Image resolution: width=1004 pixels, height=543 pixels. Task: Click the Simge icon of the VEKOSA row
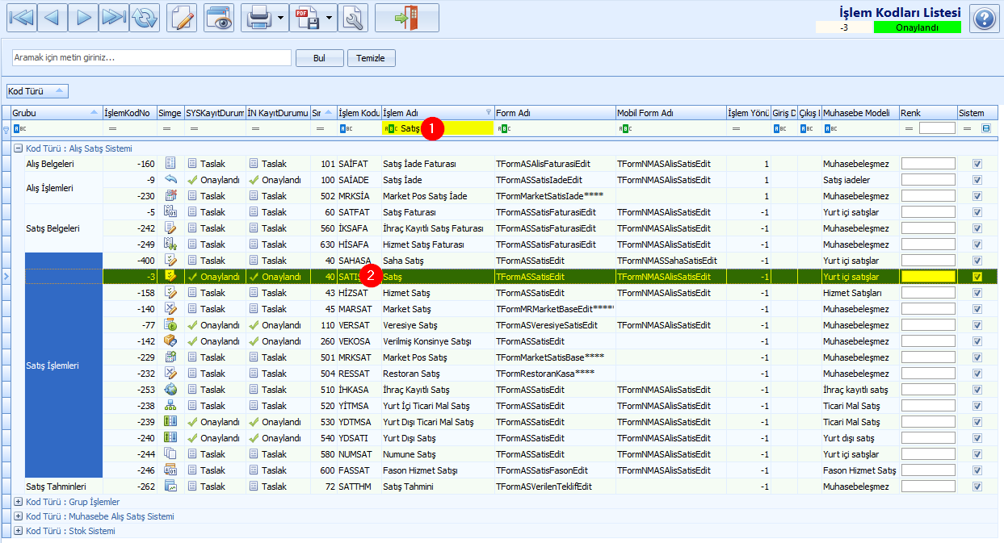[170, 341]
